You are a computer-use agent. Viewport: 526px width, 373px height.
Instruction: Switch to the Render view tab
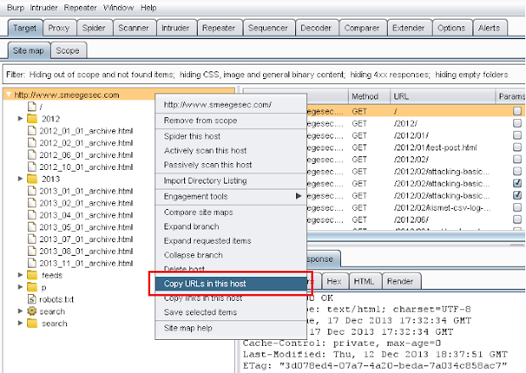400,281
